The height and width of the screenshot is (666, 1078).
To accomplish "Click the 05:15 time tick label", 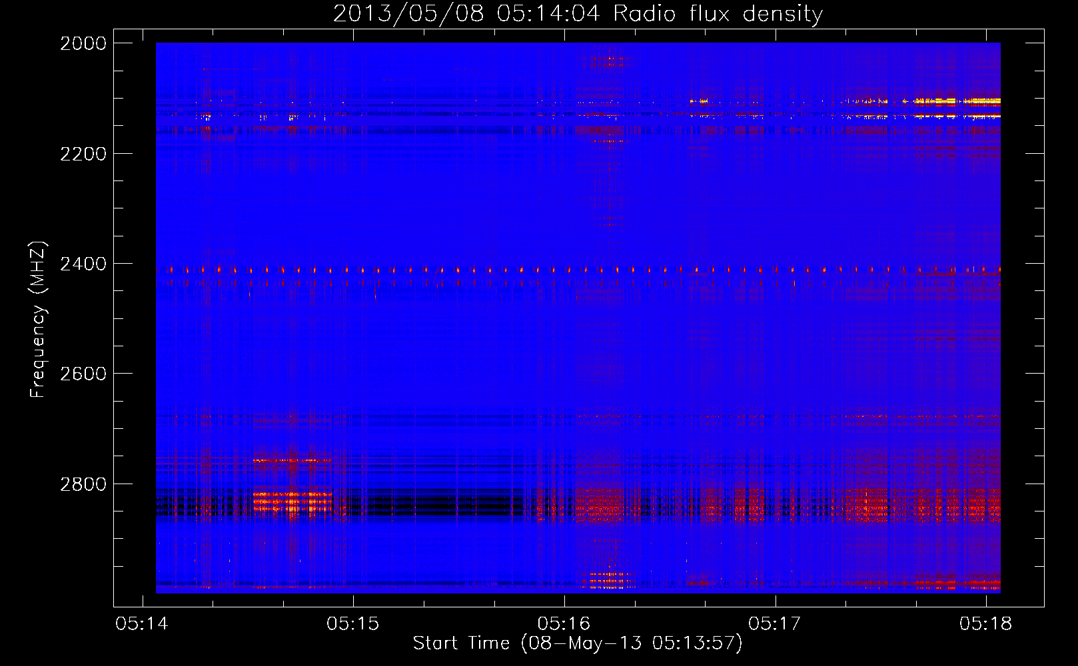I will point(353,624).
